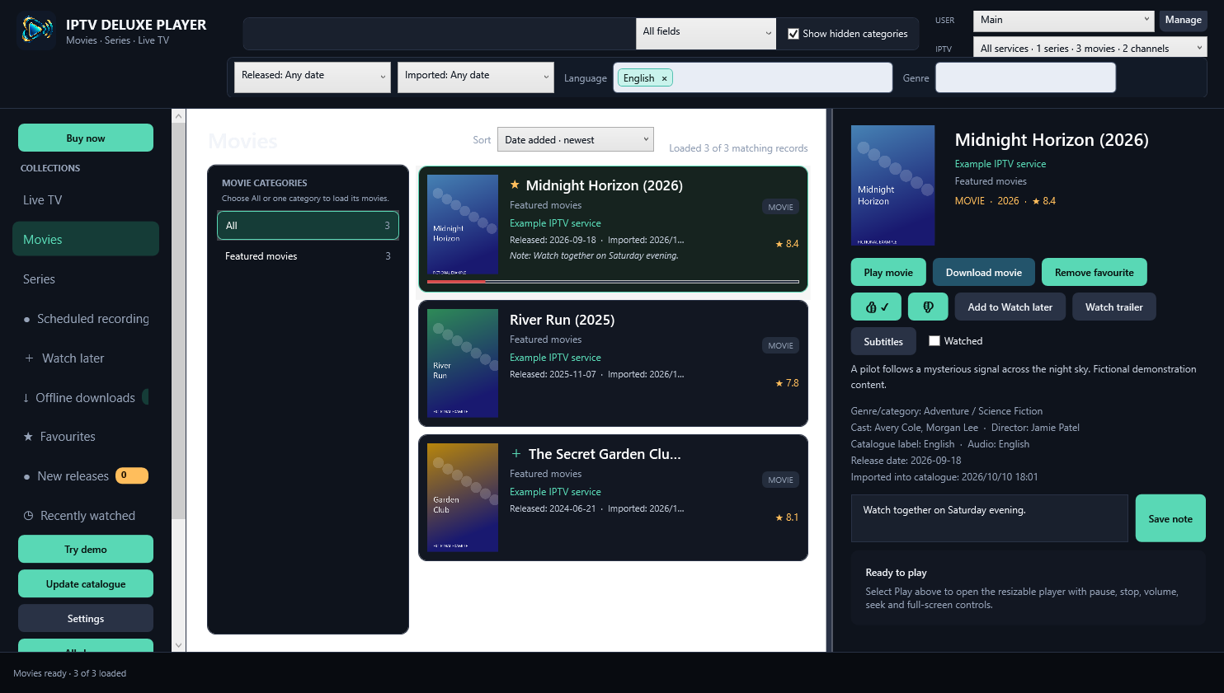1224x693 pixels.
Task: Open the All fields search scope dropdown
Action: pyautogui.click(x=706, y=34)
